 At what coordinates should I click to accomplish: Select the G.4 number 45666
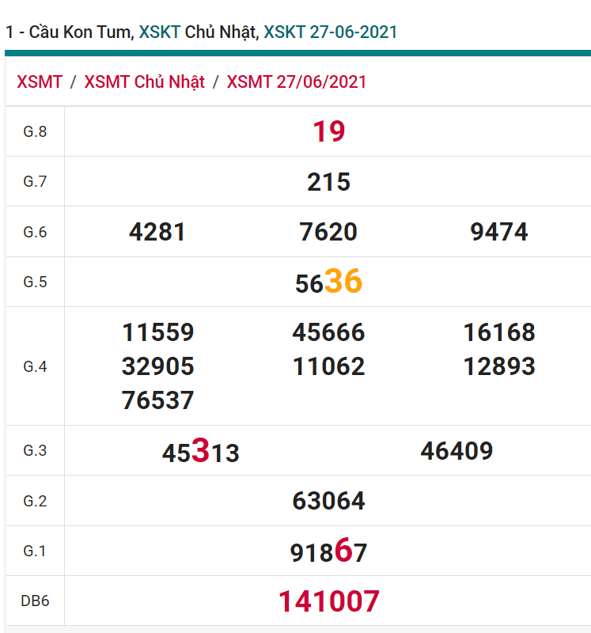328,332
